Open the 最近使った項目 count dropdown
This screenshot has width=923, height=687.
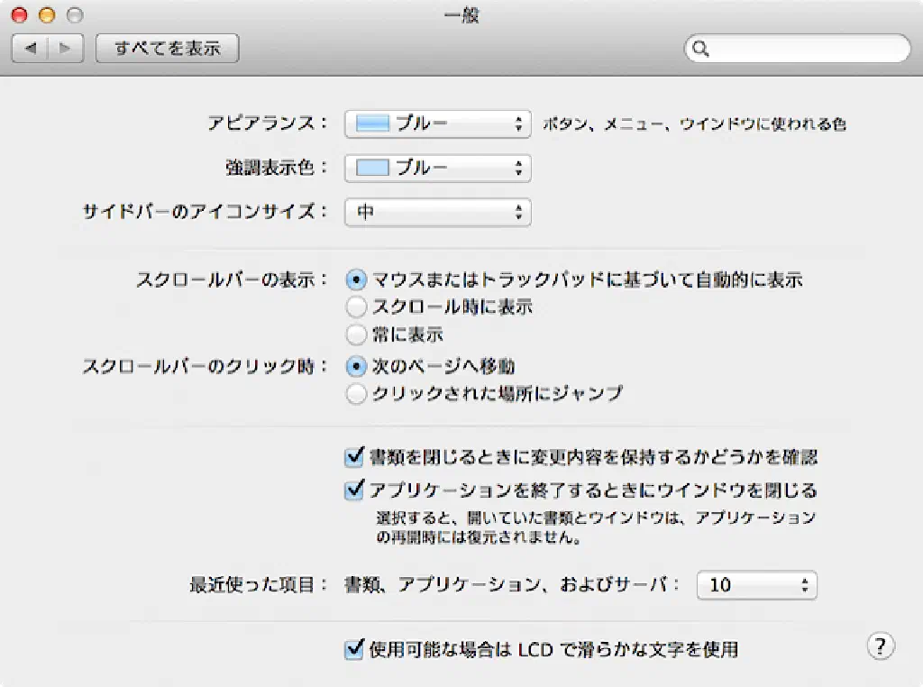pyautogui.click(x=756, y=585)
